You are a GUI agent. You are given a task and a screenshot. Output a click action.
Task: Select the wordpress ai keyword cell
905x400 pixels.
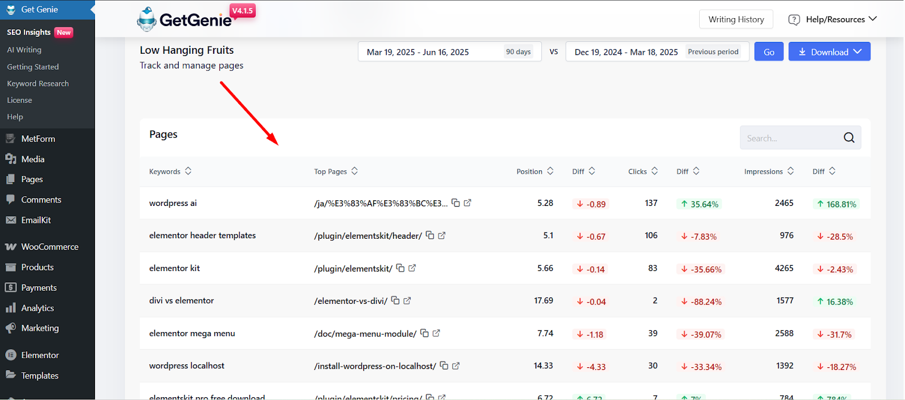(173, 203)
